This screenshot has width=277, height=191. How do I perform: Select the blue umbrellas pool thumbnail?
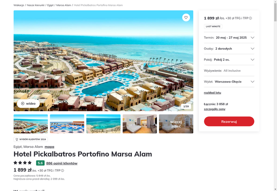click(x=67, y=124)
